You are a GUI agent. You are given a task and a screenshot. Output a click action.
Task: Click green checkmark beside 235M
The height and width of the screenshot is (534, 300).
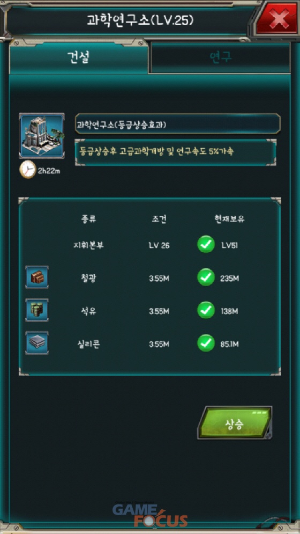(x=206, y=277)
